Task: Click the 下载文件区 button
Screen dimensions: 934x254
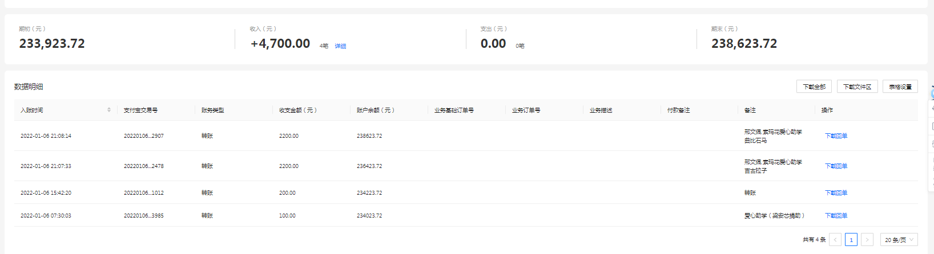Action: point(857,87)
